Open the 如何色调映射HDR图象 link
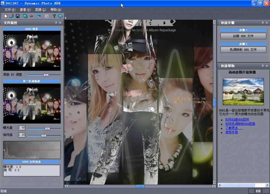 click(x=240, y=124)
